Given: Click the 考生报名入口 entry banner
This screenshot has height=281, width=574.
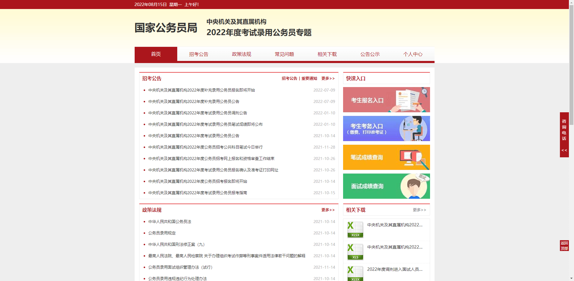Looking at the screenshot, I should click(x=386, y=100).
